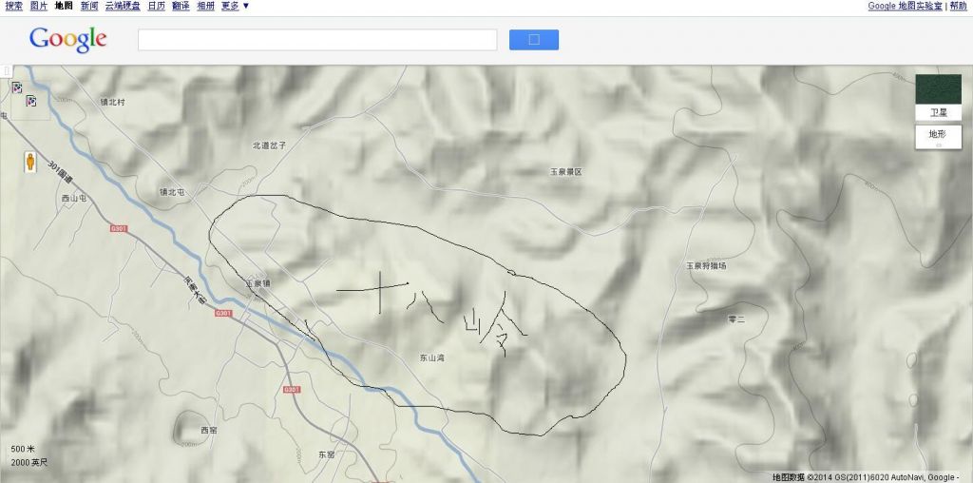Open the 翻译 translate link
The height and width of the screenshot is (483, 973).
click(181, 6)
